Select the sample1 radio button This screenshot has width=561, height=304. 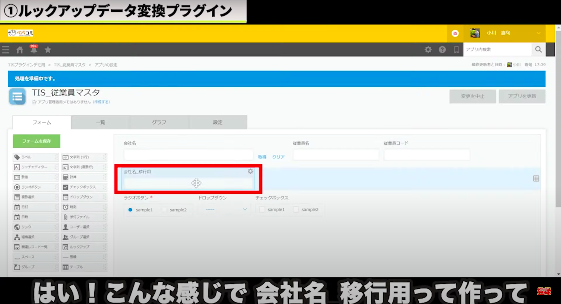pos(131,210)
